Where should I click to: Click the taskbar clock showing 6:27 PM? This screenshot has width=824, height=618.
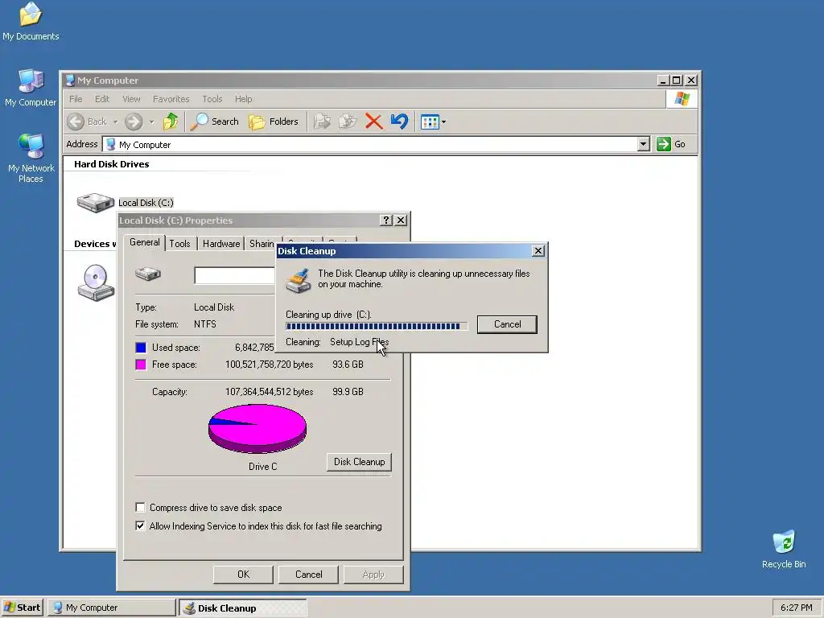796,608
